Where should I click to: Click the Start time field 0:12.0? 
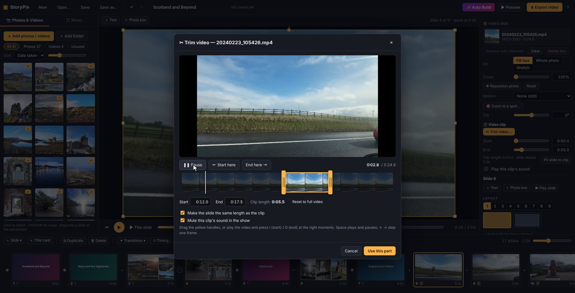pos(200,202)
